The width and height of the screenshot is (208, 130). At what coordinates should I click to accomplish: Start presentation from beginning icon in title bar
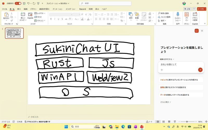[x=38, y=3]
